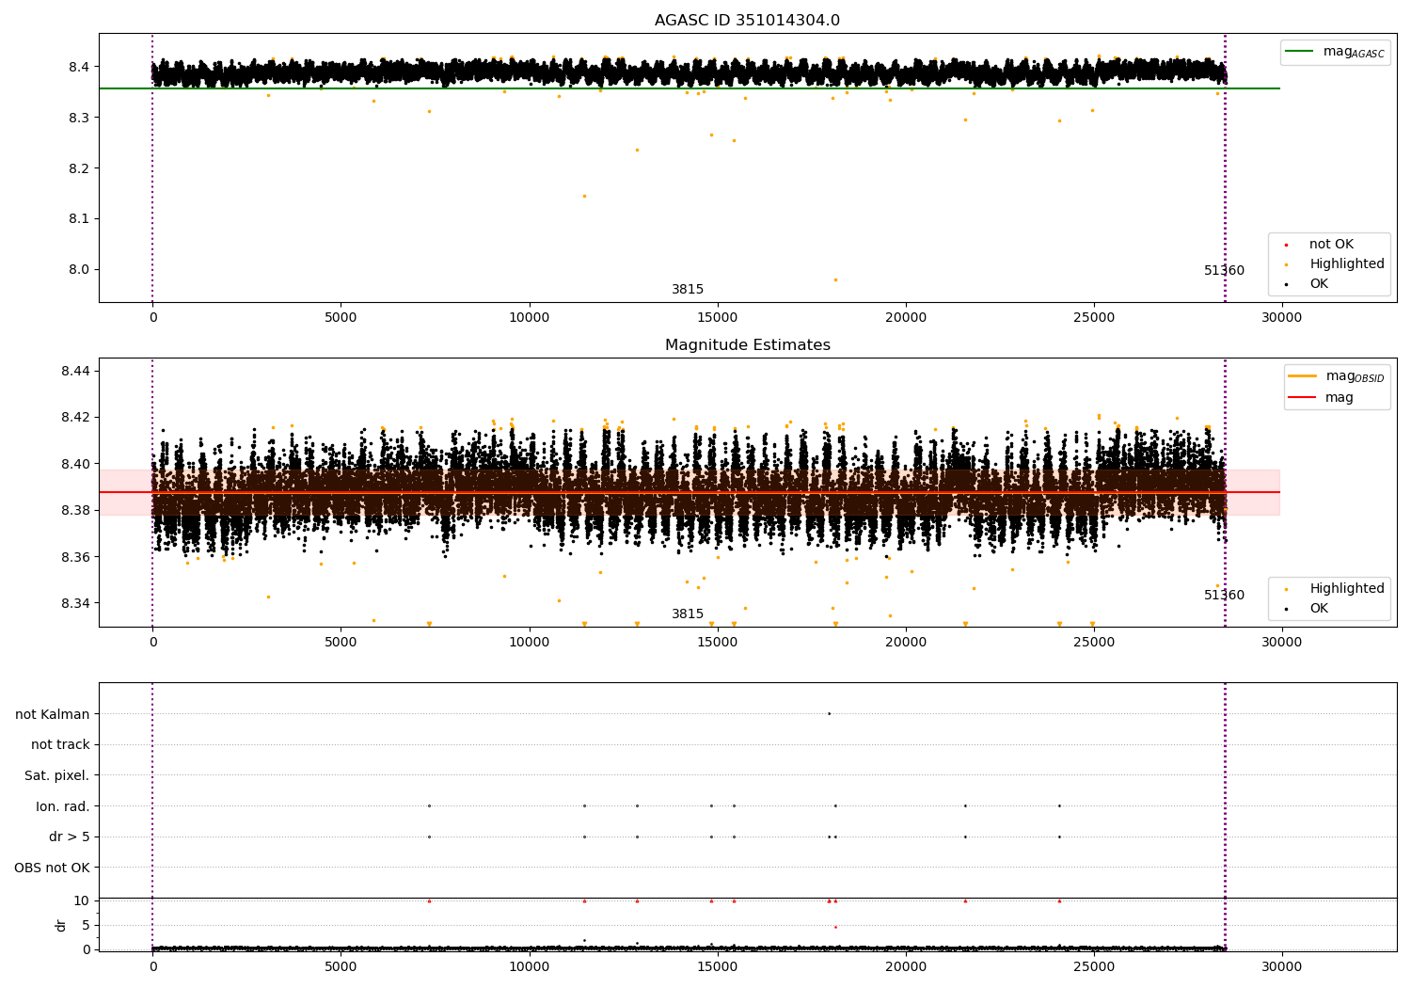Click the 8.44 y-axis tick in middle plot

(x=75, y=371)
